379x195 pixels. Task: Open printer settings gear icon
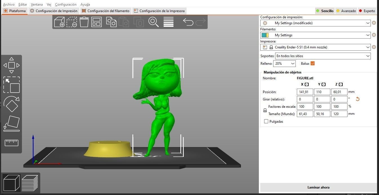point(374,47)
